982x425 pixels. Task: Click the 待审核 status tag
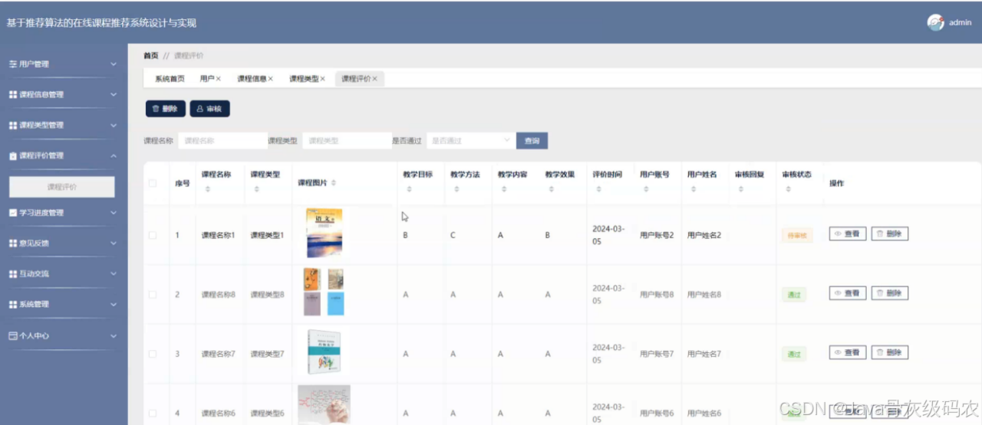click(x=796, y=235)
